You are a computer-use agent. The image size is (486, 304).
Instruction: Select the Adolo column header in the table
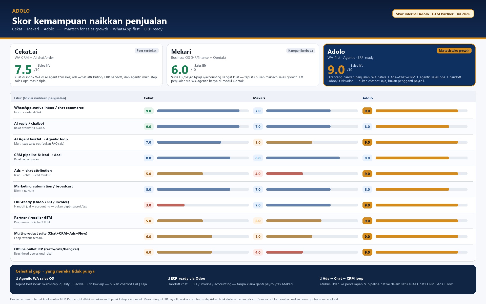(368, 98)
